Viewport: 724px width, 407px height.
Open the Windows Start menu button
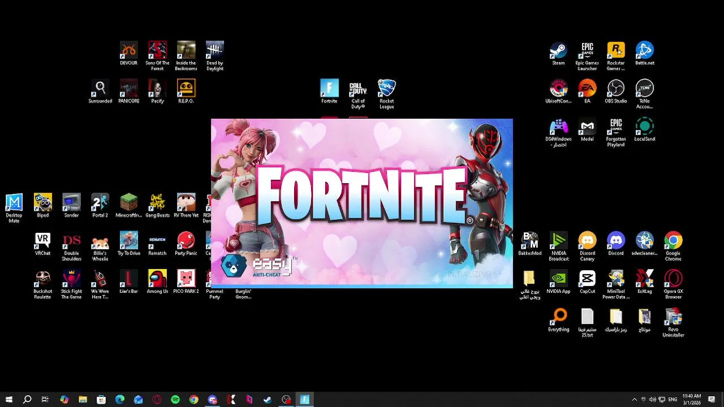8,400
